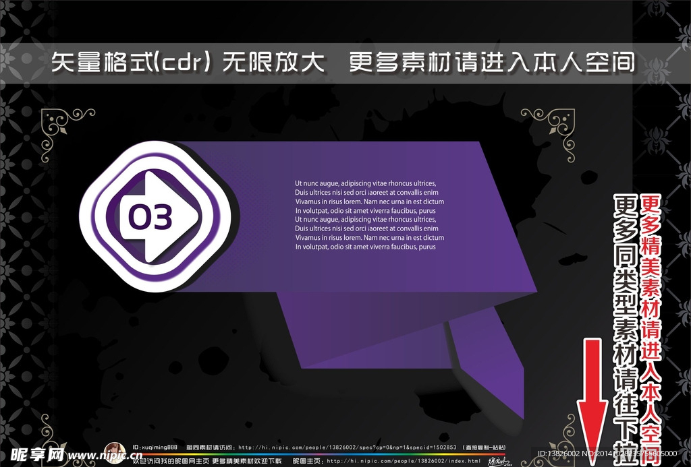Click the purple 03 arrow badge
Image resolution: width=691 pixels, height=467 pixels.
coord(155,216)
